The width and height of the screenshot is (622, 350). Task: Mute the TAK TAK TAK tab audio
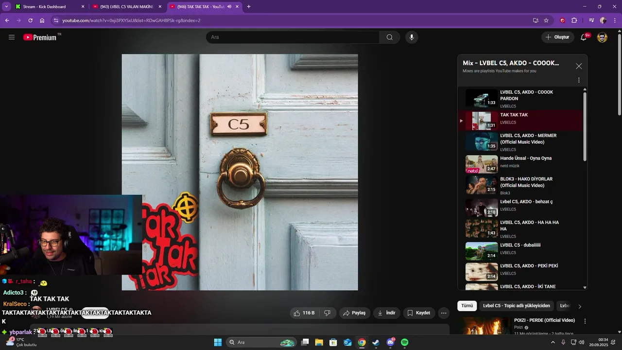coord(229,7)
